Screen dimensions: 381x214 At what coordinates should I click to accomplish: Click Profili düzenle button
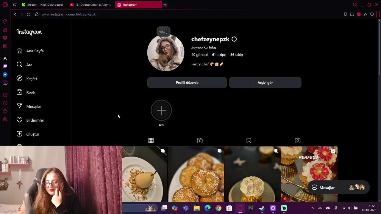coord(187,83)
